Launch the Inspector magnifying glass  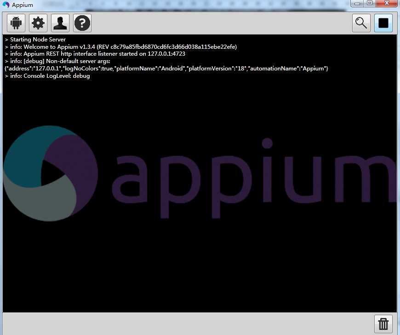coord(361,23)
